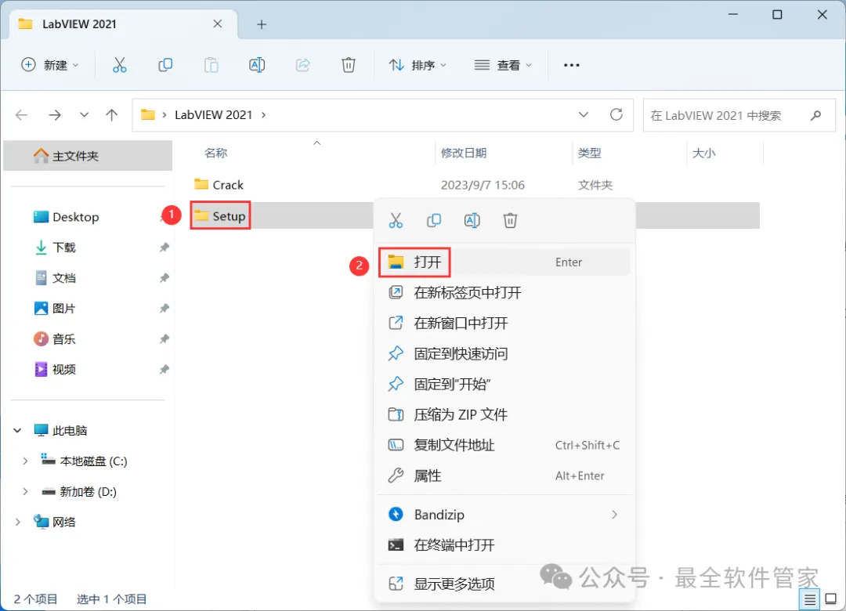Choose 复制文件地址 menu entry
Image resolution: width=846 pixels, height=611 pixels.
(x=504, y=445)
